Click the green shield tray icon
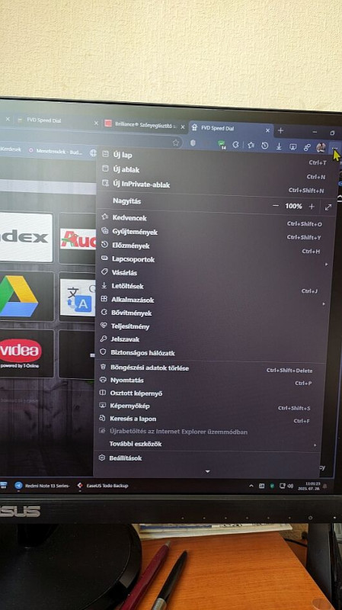Image resolution: width=342 pixels, height=610 pixels. [x=272, y=486]
